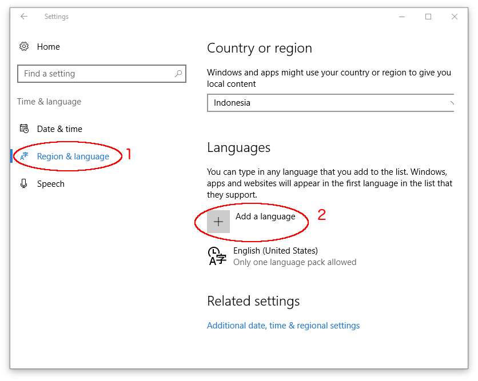Select the Region & language label in the sidebar
Image resolution: width=478 pixels, height=381 pixels.
click(x=73, y=157)
